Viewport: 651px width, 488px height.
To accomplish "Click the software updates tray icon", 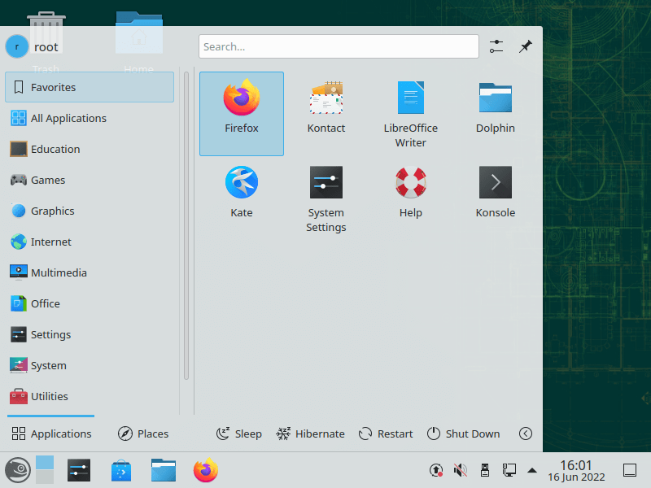I will 436,470.
